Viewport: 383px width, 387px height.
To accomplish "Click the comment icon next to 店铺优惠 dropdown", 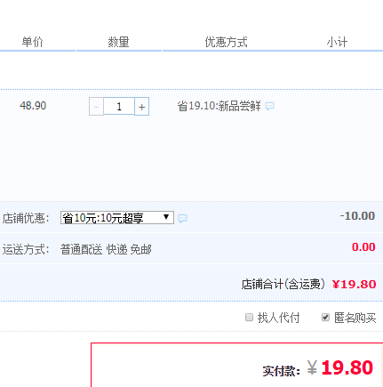I will point(182,219).
